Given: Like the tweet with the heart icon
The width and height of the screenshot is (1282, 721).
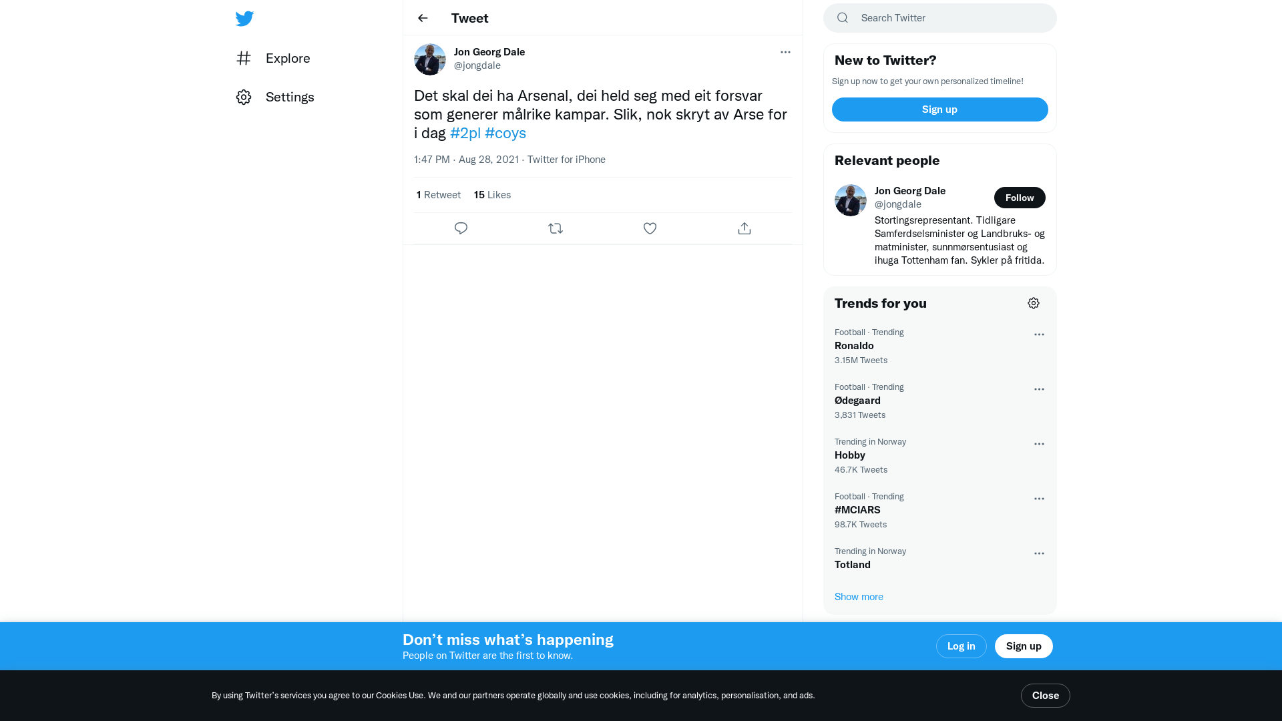Looking at the screenshot, I should point(650,228).
